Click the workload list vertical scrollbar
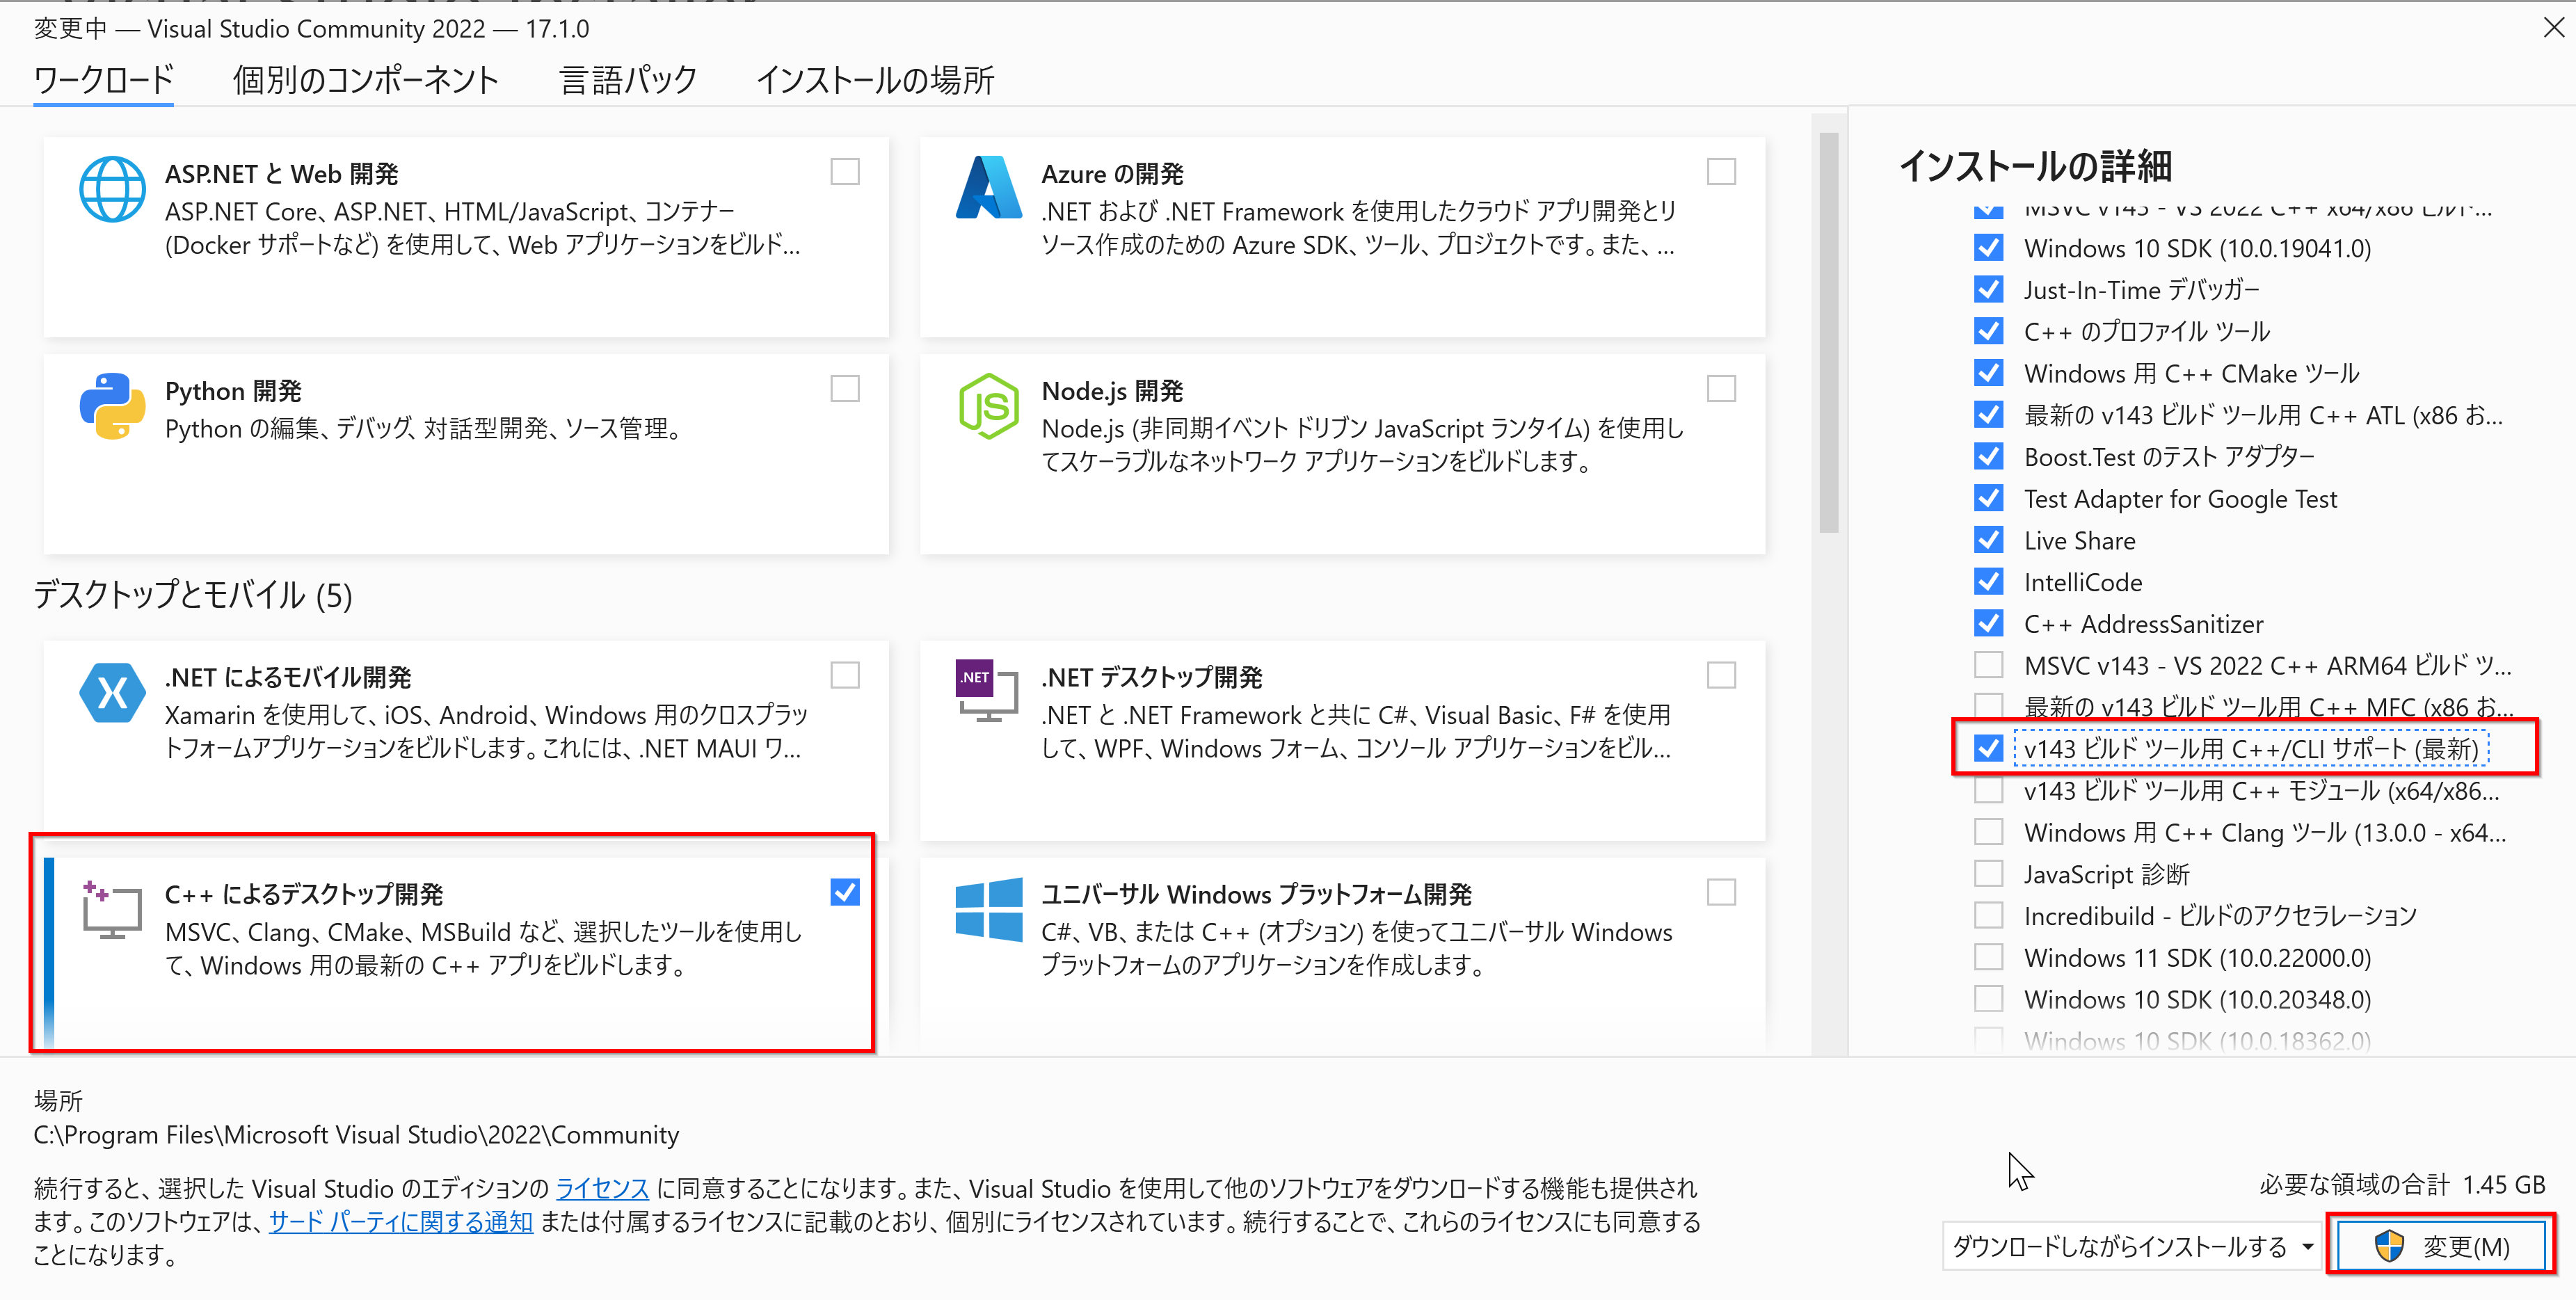Image resolution: width=2576 pixels, height=1300 pixels. 1829,333
